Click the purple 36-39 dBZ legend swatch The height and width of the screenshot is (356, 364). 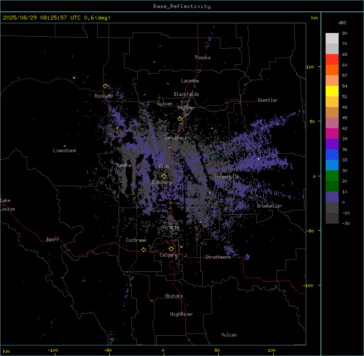332,144
